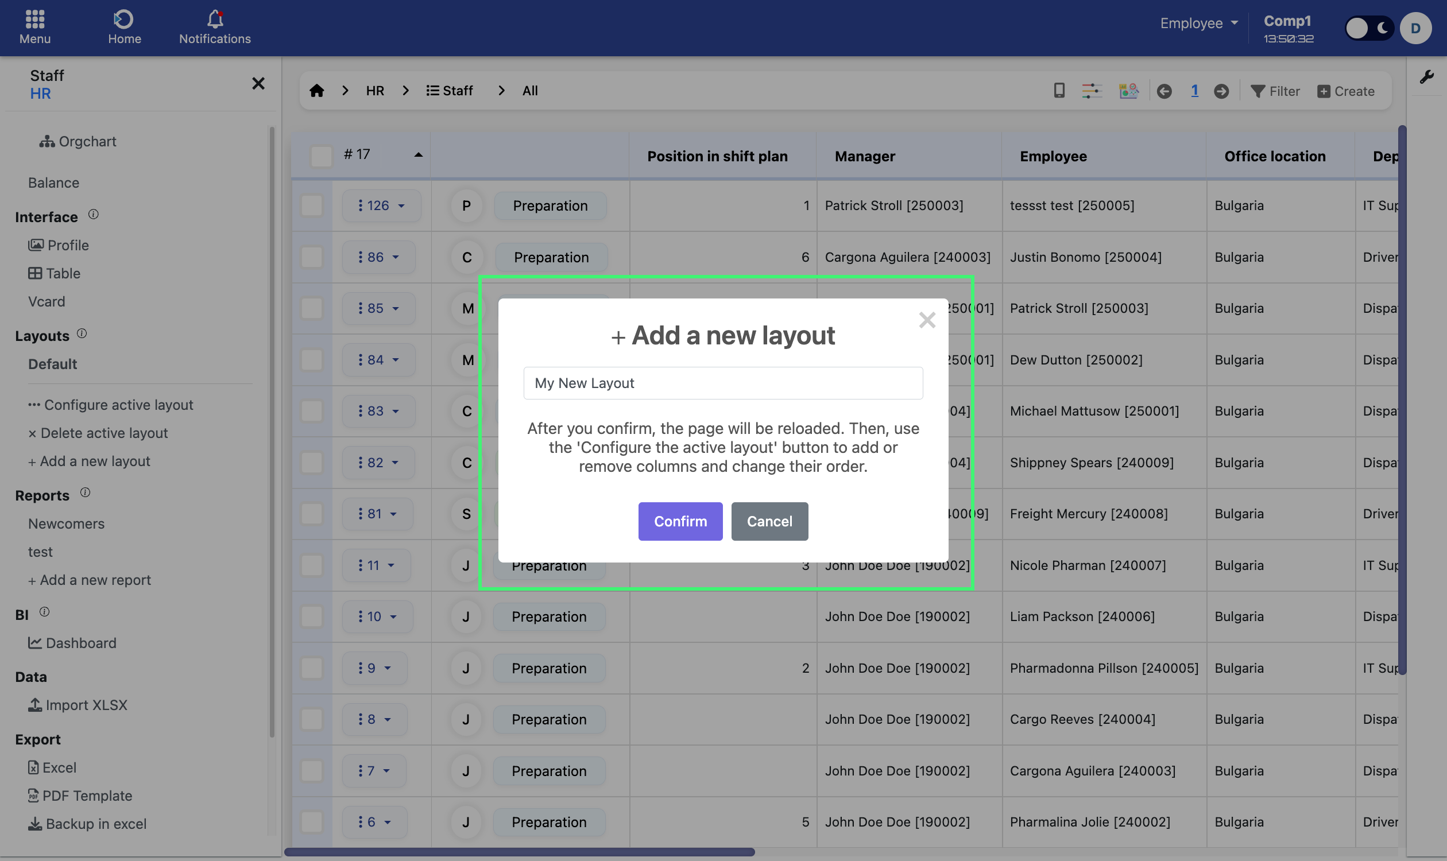Check the checkbox for row 10

pyautogui.click(x=312, y=616)
